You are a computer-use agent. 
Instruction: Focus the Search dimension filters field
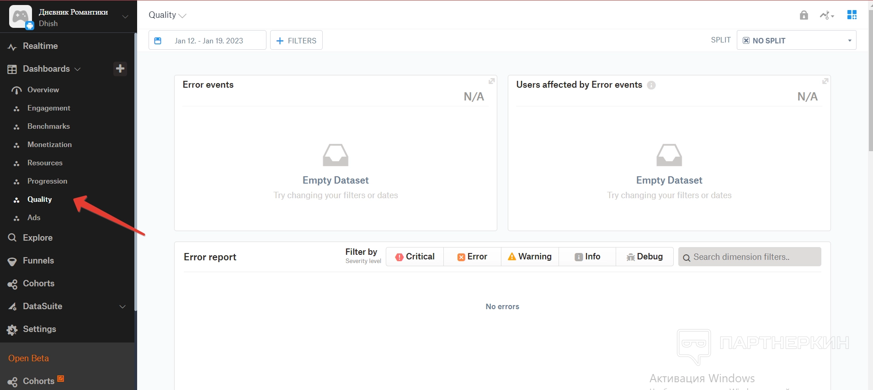(750, 257)
